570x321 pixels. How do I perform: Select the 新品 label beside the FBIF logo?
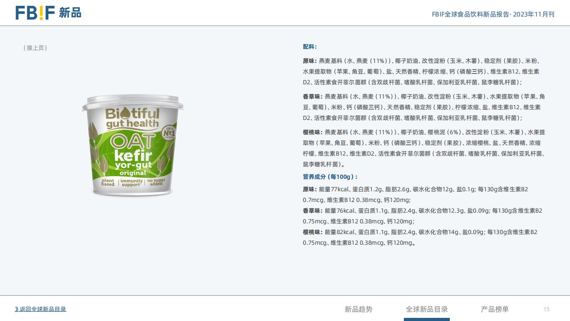70,13
